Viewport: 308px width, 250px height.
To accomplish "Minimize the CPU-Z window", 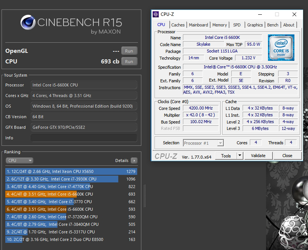I will pos(260,14).
